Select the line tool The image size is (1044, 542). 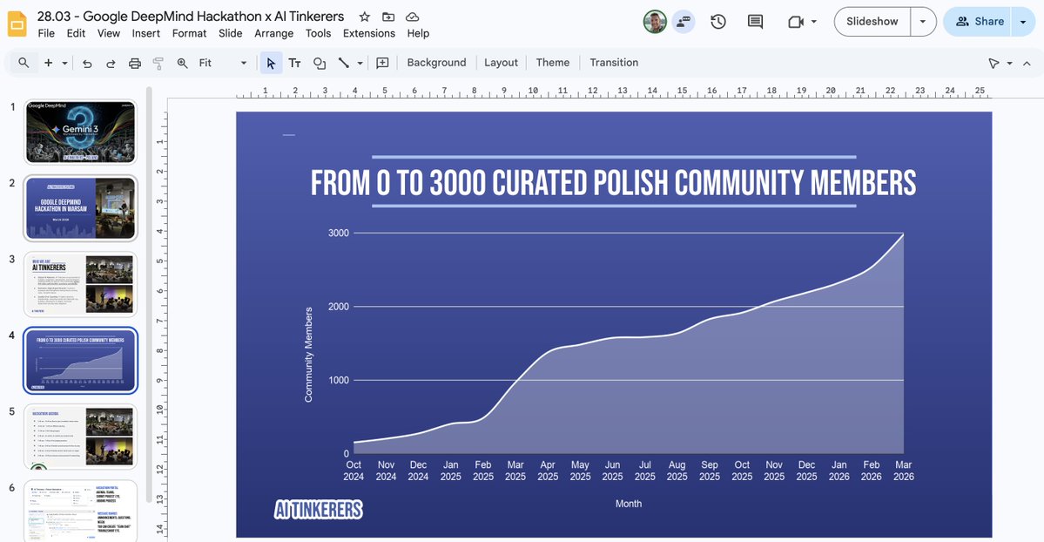click(x=344, y=63)
